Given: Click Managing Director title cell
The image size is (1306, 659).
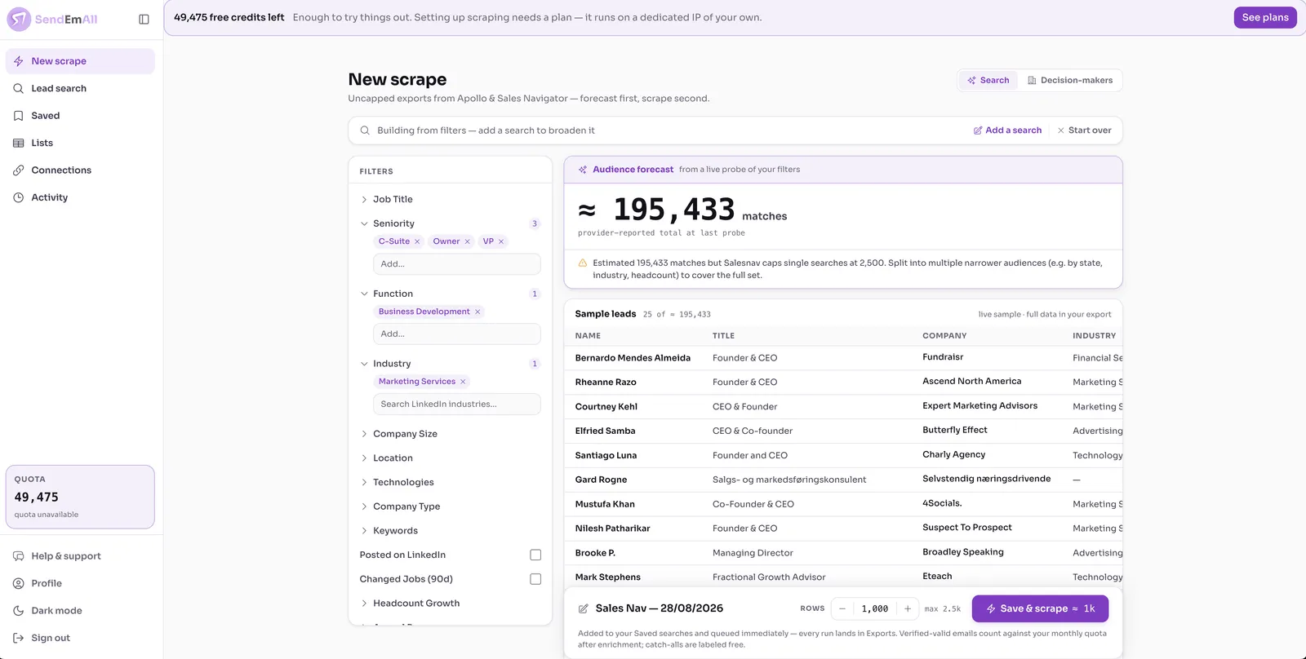Looking at the screenshot, I should (x=753, y=553).
